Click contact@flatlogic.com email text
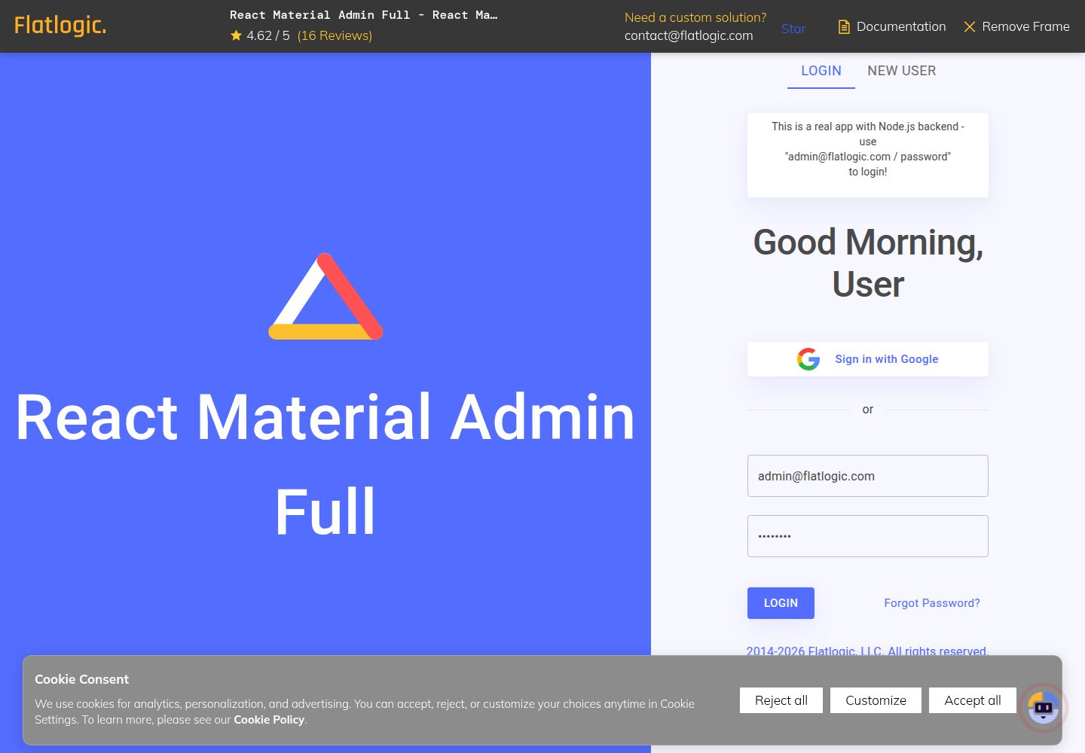The width and height of the screenshot is (1085, 753). click(689, 35)
